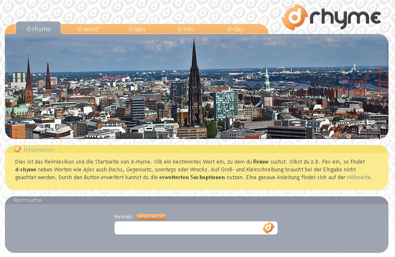
Task: Go to the d-info tab
Action: [x=186, y=29]
